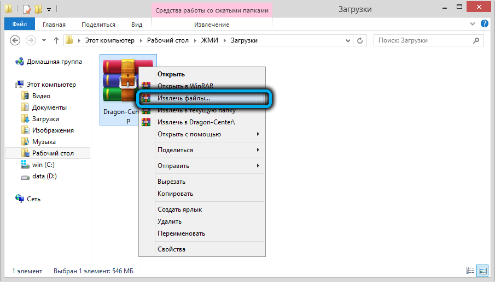
Task: Open the Файл ribbon tab
Action: tap(19, 25)
